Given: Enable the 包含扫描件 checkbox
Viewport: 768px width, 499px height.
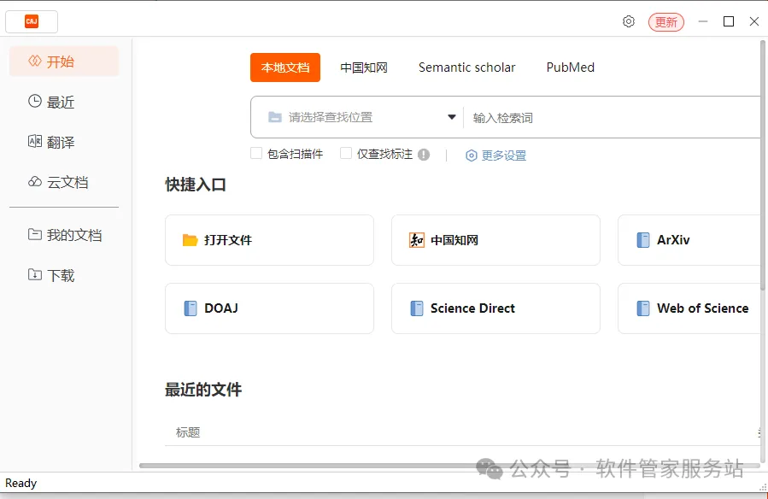Looking at the screenshot, I should (256, 153).
